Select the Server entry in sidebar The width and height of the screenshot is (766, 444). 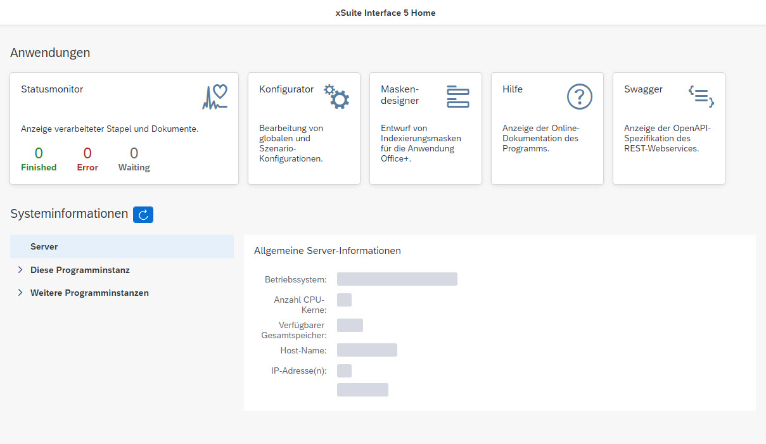point(44,246)
